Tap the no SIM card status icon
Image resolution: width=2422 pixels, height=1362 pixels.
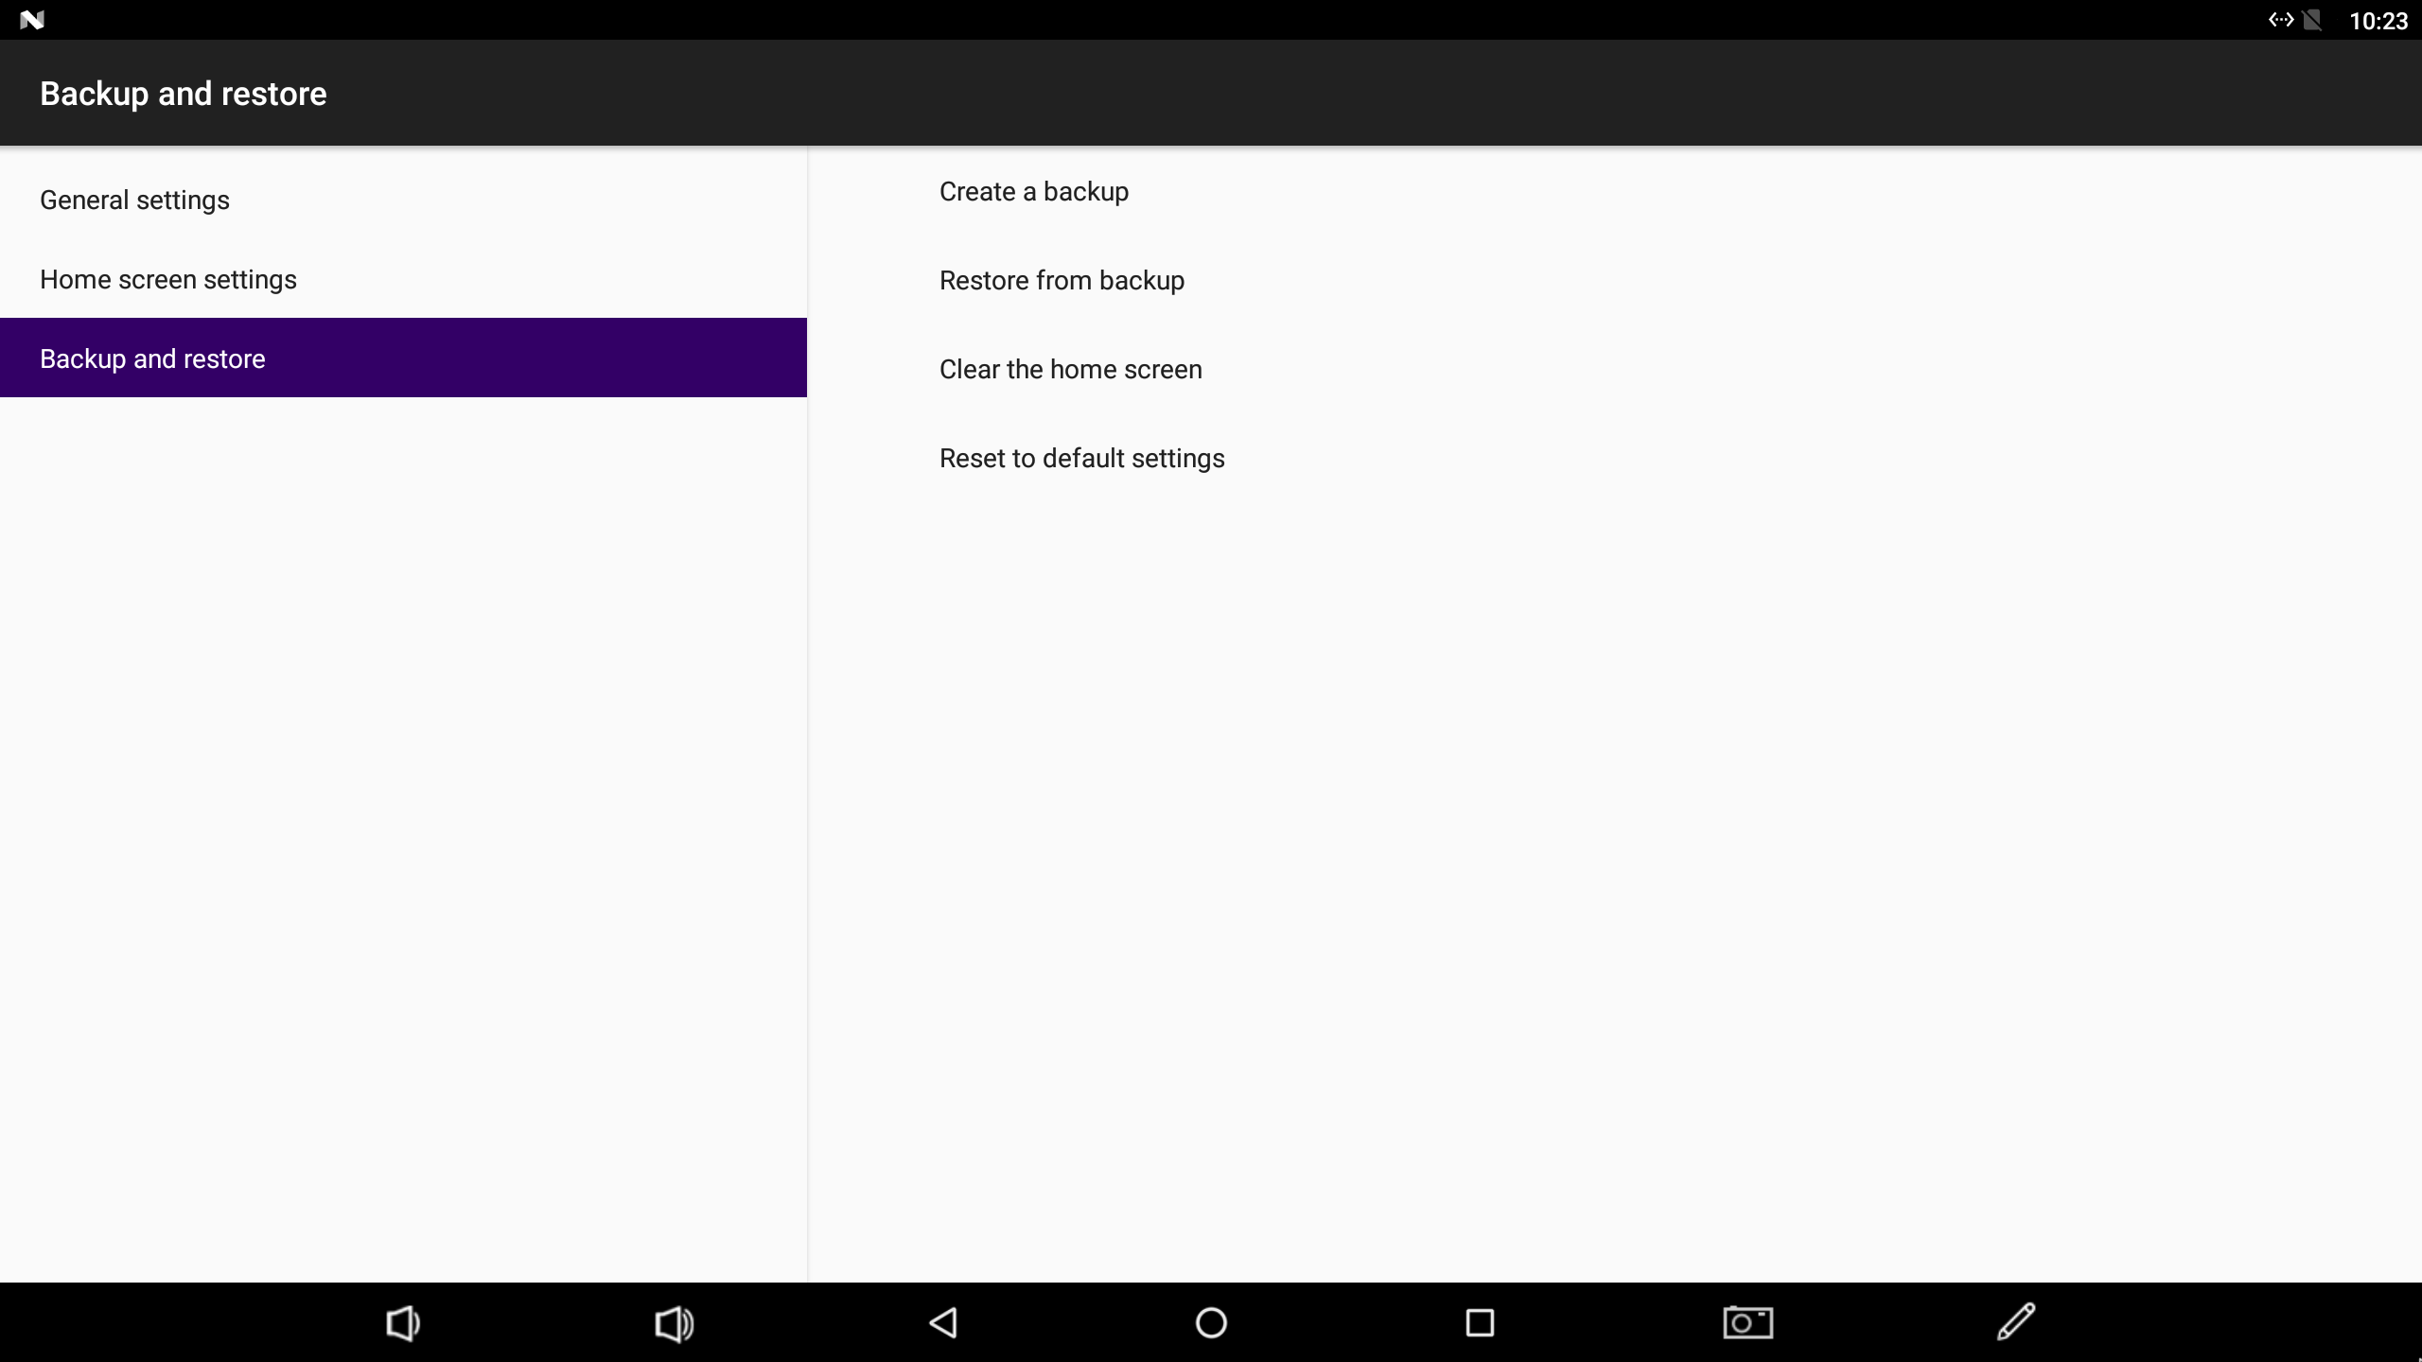[2312, 20]
